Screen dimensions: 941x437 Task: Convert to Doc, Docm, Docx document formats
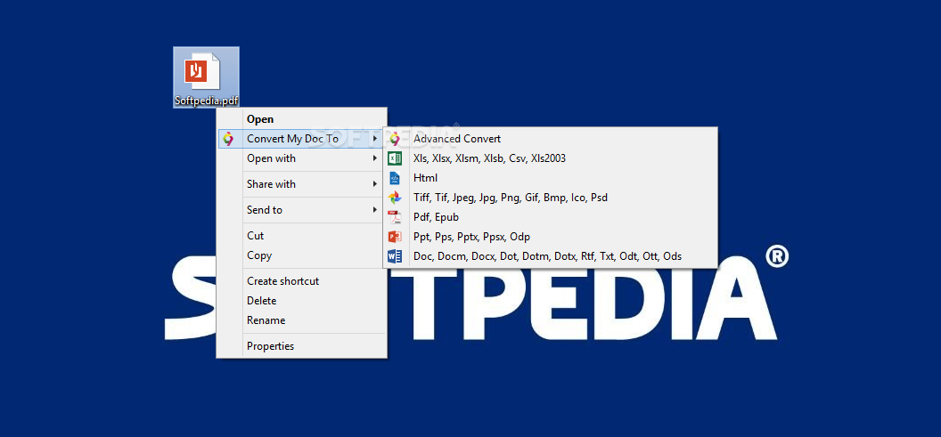click(547, 256)
